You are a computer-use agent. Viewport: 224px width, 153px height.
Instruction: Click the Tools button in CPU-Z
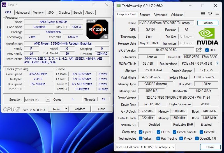coord(56,109)
